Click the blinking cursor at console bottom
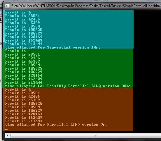The height and width of the screenshot is (141, 161). click(x=6, y=129)
